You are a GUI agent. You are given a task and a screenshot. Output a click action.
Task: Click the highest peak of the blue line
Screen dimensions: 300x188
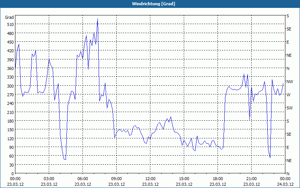[97, 19]
